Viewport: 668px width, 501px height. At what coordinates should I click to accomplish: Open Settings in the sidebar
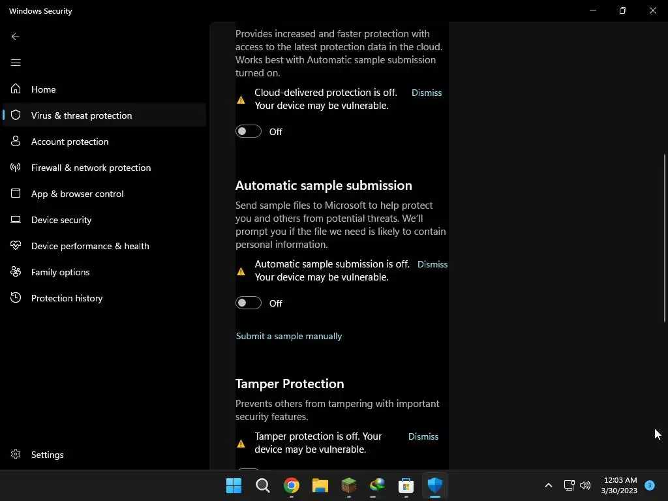click(104, 455)
